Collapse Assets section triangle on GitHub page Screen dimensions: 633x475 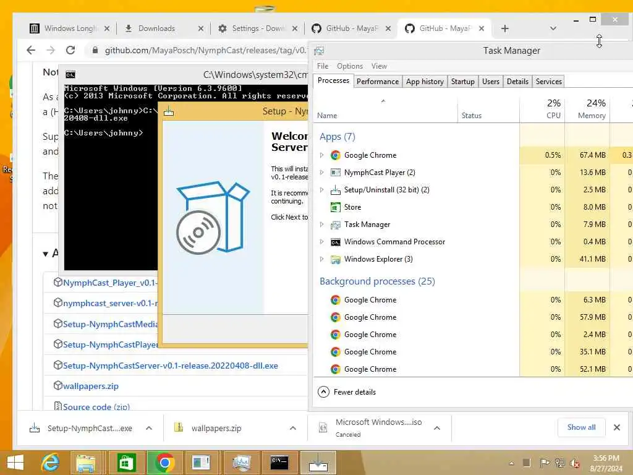46,254
